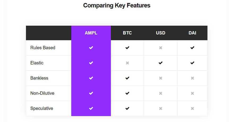Click the DAI Non-Dilutive cross mark
The image size is (229, 122).
[192, 93]
